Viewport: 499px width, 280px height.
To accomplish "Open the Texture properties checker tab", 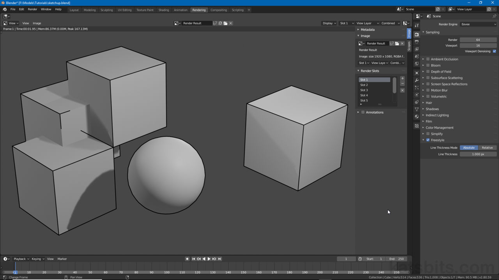I will 417,126.
